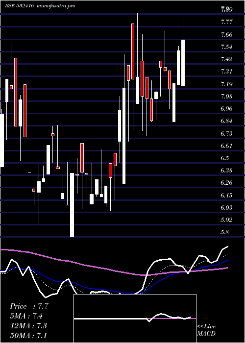This screenshot has height=343, width=245.
Task: Click the 6.73 price axis label
Action: (226, 133)
